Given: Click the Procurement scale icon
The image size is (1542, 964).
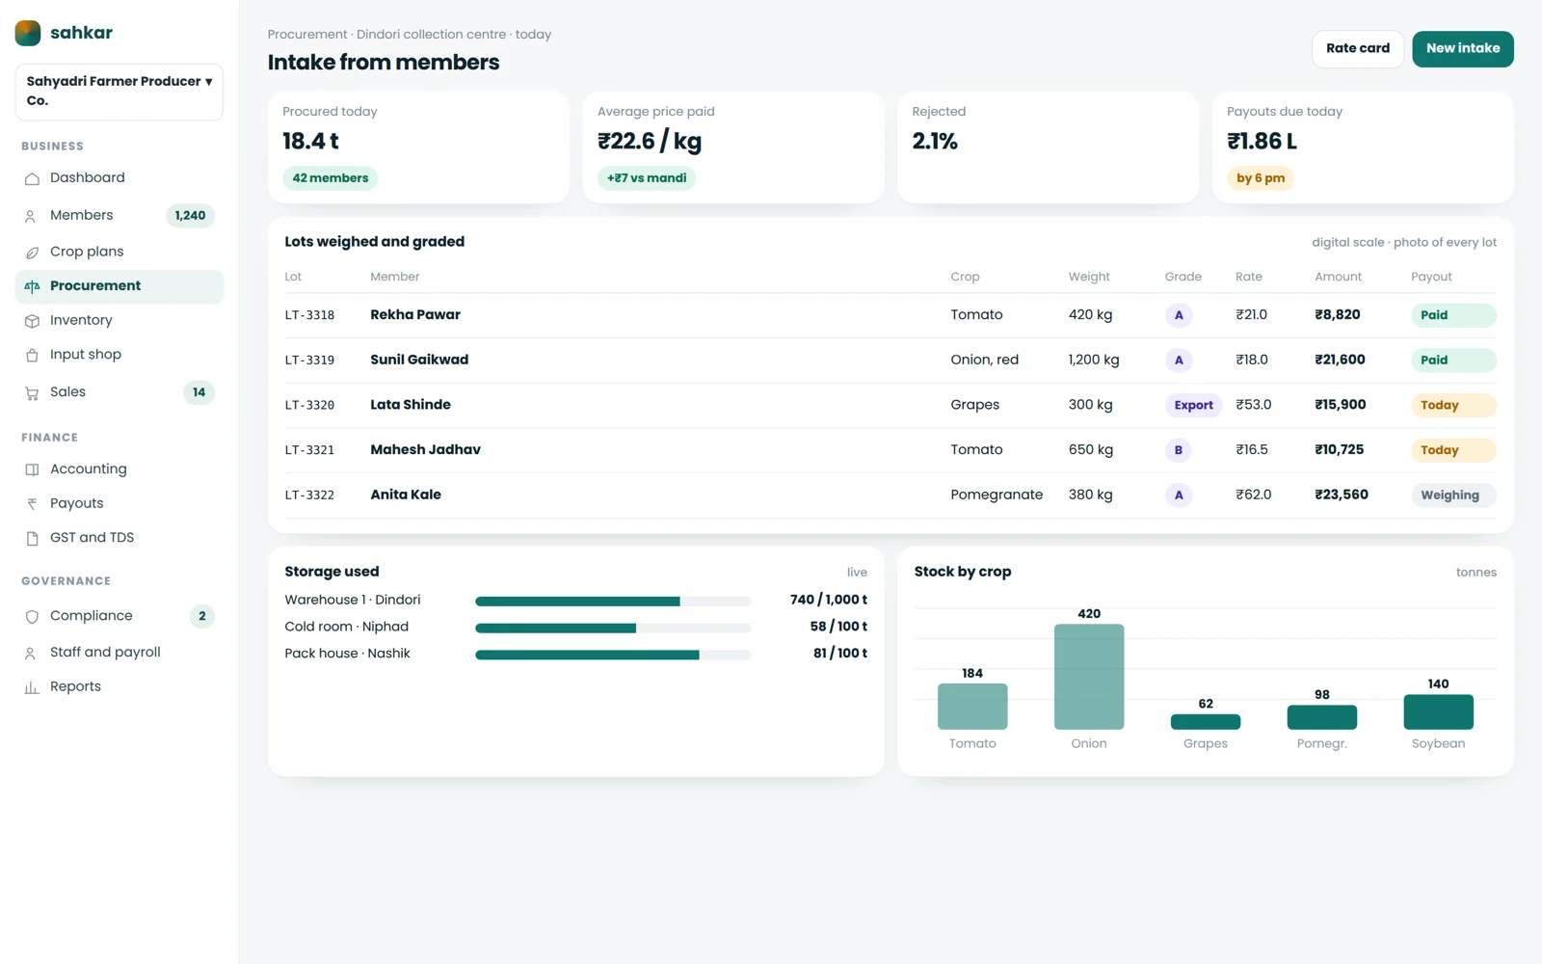Looking at the screenshot, I should tap(32, 286).
